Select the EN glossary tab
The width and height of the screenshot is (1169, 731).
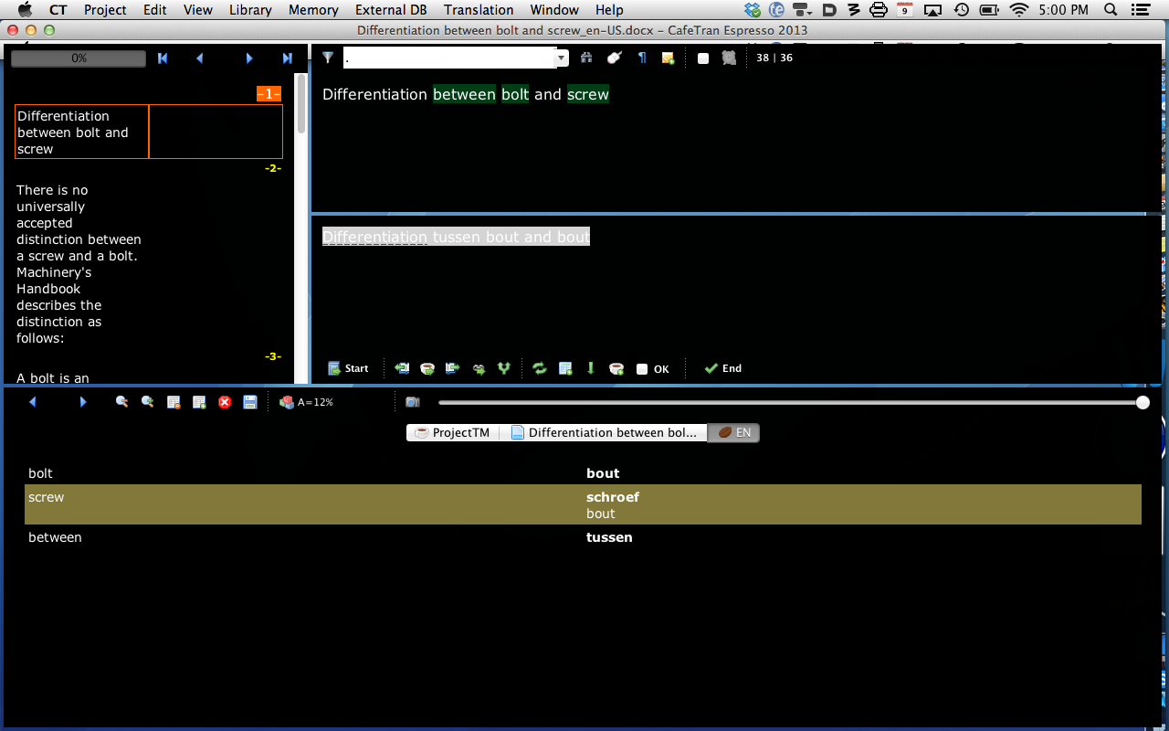click(x=734, y=433)
